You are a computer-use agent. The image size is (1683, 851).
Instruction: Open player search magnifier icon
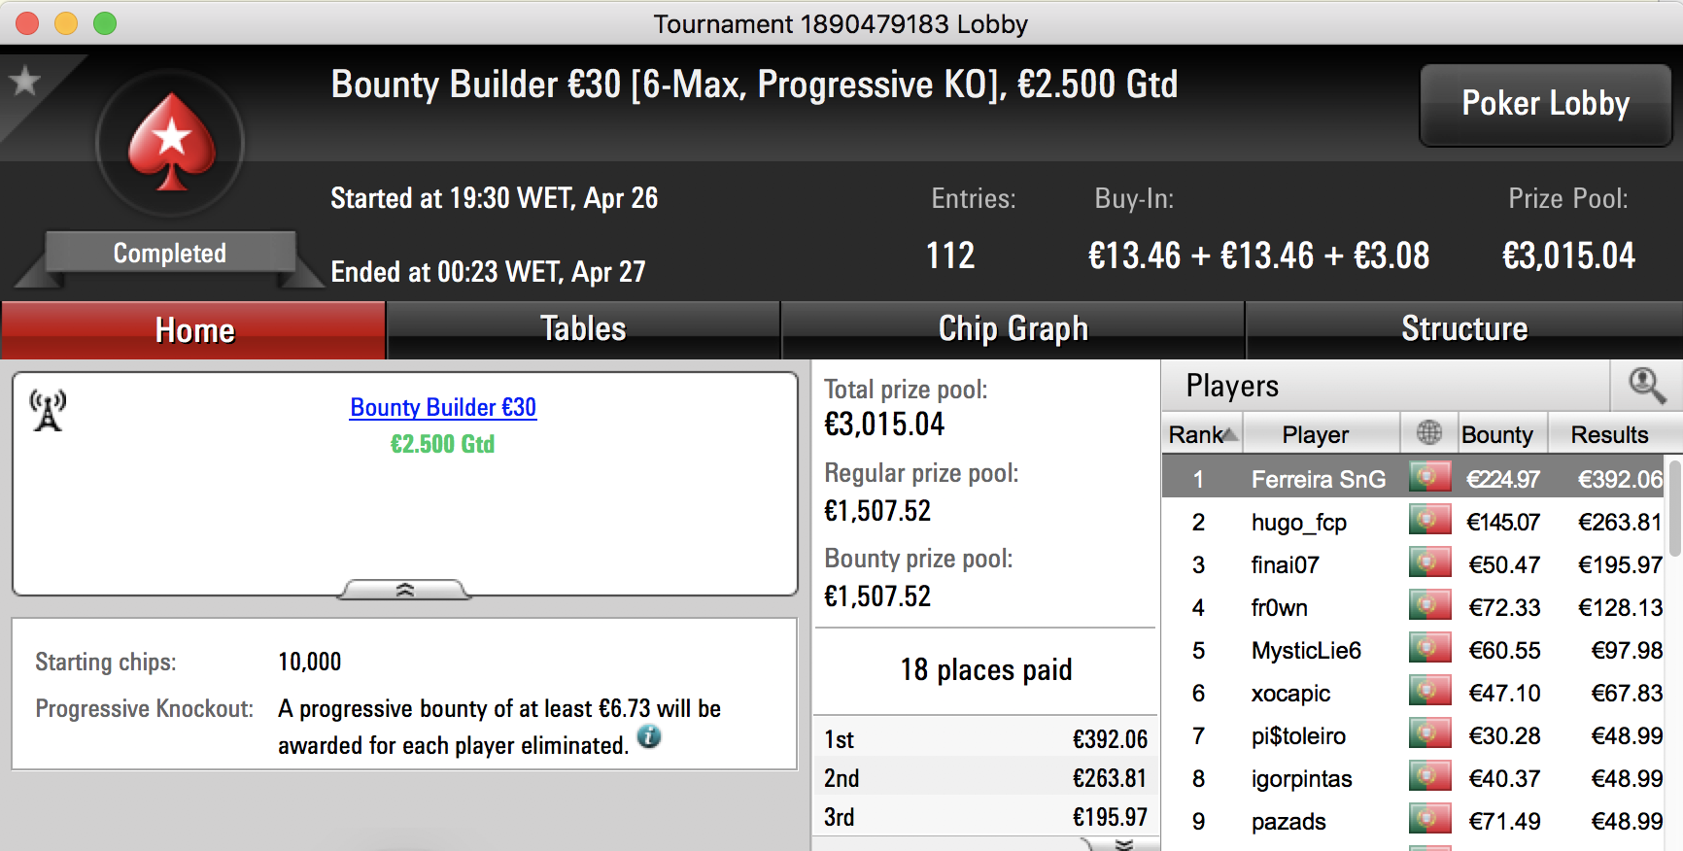1646,386
